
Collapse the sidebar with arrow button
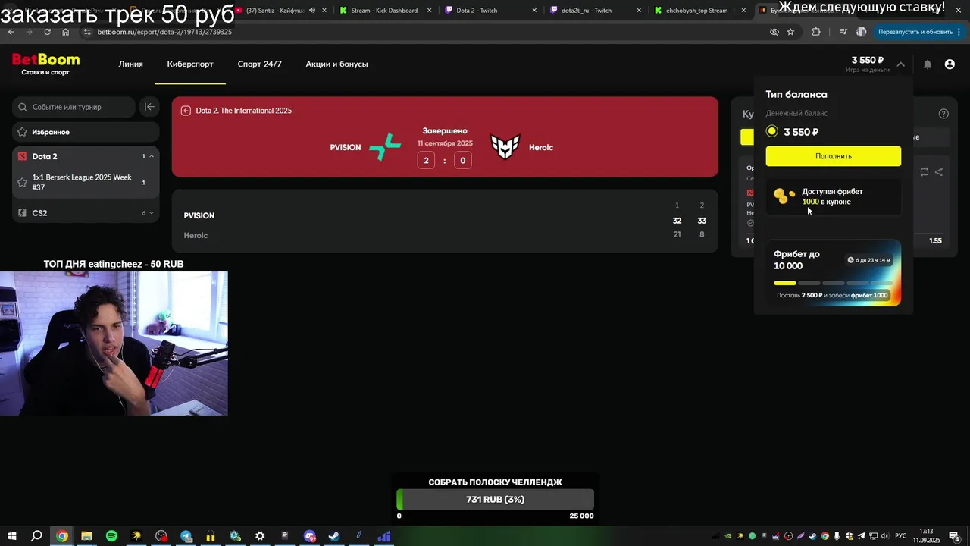pos(149,107)
